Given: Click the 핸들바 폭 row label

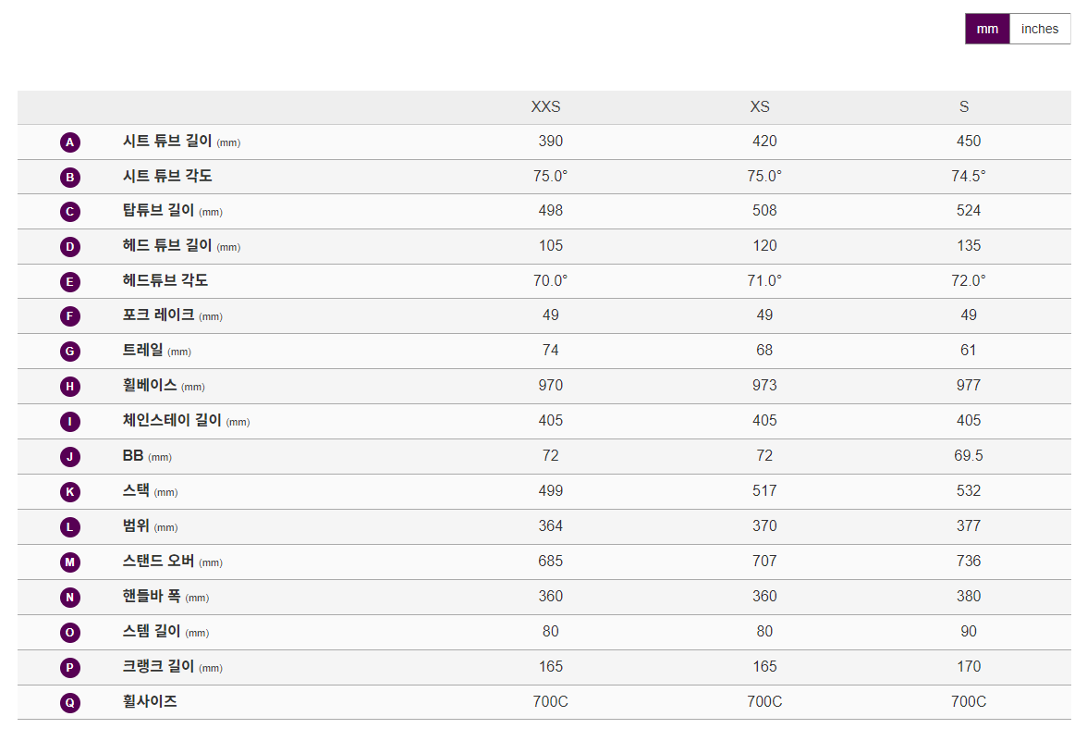Looking at the screenshot, I should (x=152, y=596).
